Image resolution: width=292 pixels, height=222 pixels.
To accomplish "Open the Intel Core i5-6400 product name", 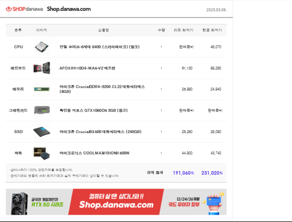I will (x=99, y=47).
